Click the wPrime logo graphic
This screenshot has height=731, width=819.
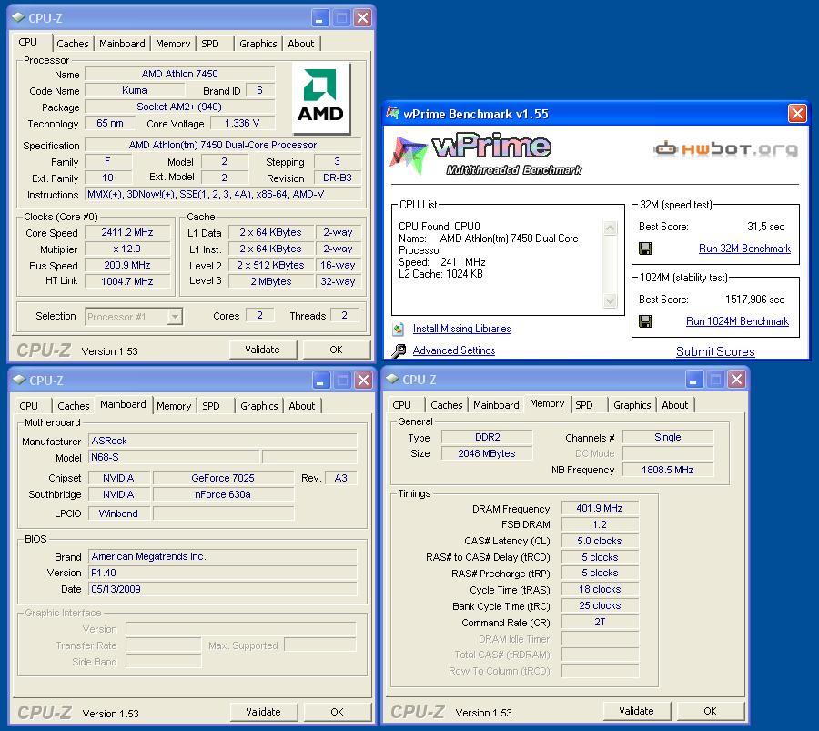486,154
